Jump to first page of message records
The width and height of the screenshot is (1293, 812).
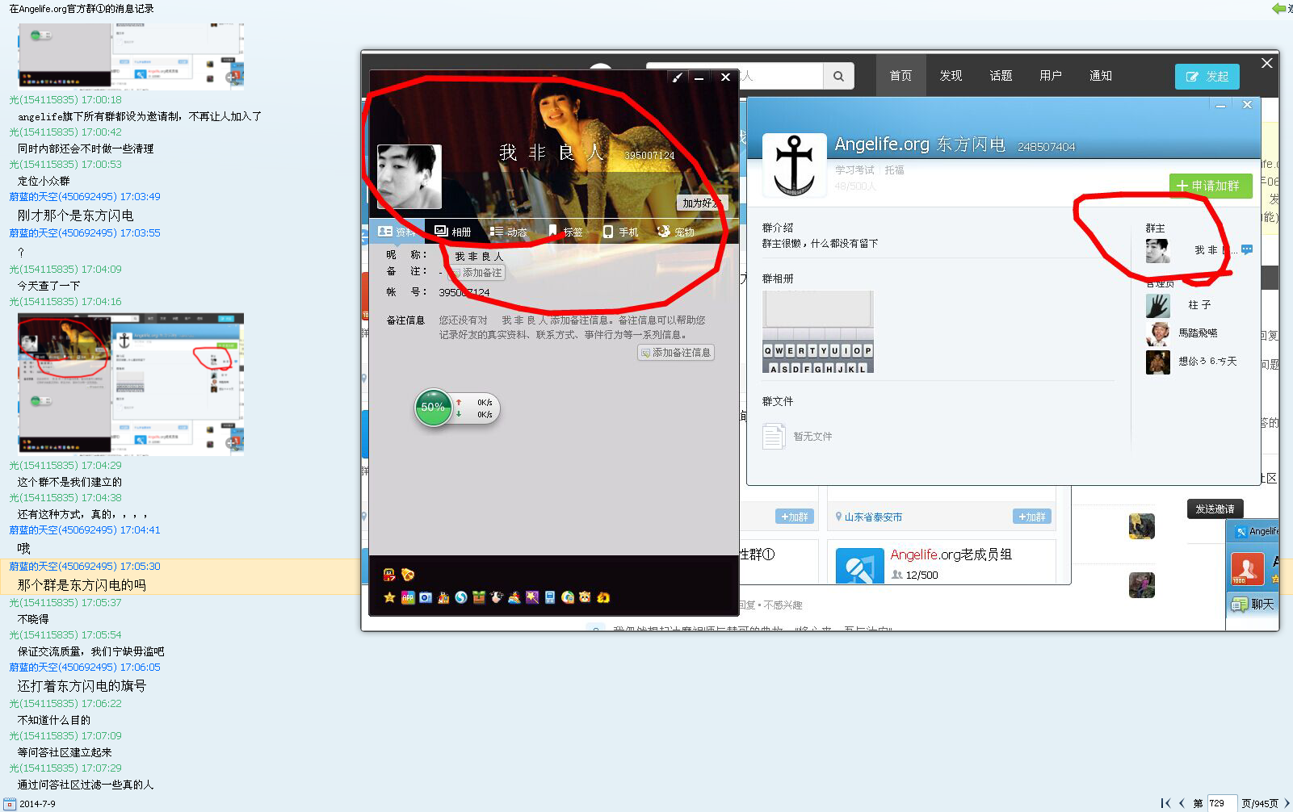click(x=1165, y=803)
